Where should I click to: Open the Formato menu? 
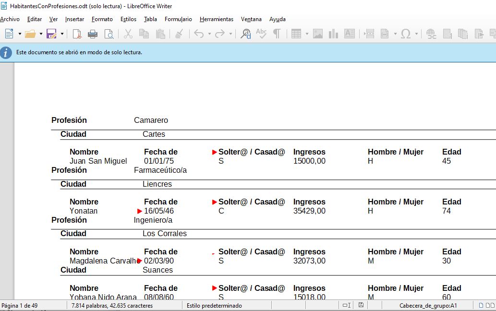tap(102, 19)
